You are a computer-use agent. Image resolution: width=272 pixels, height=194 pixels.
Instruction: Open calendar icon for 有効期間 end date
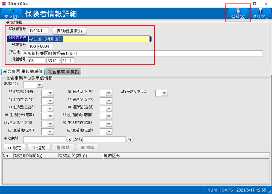129,140
